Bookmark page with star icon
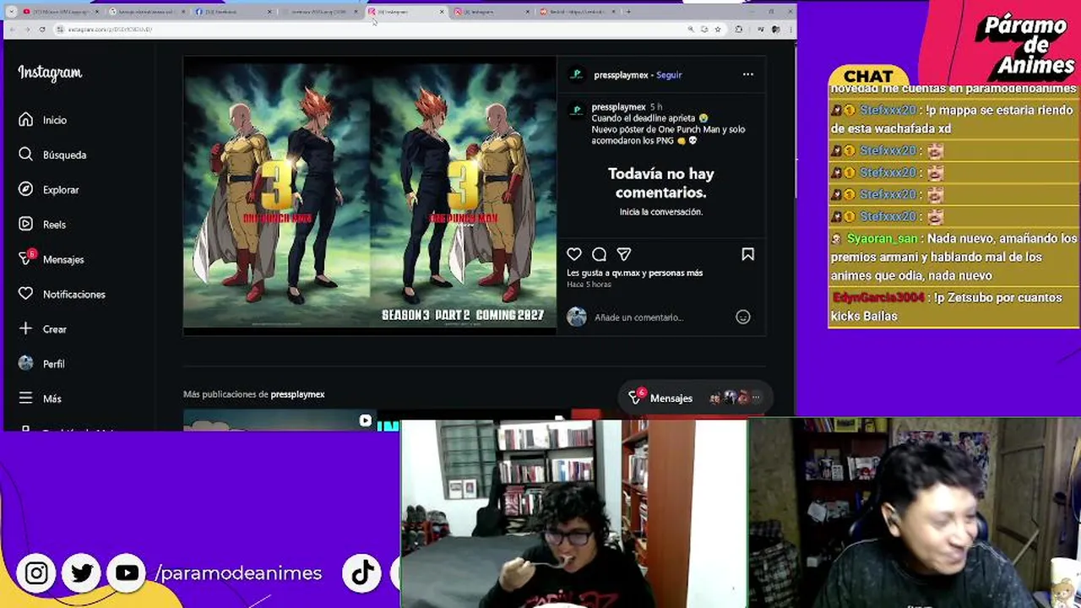This screenshot has height=608, width=1081. (x=718, y=30)
